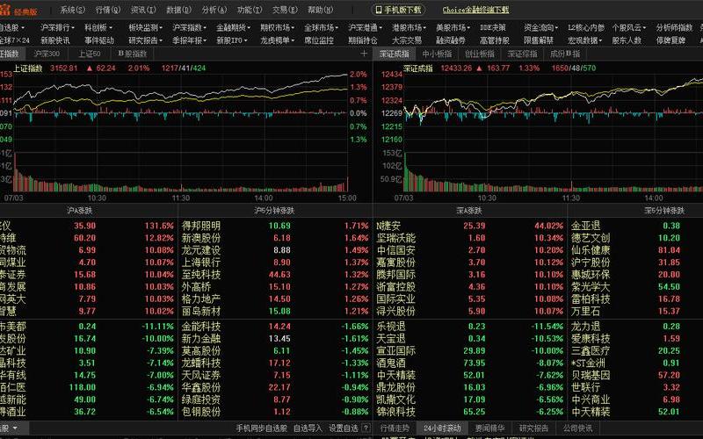This screenshot has width=703, height=439.
Task: Expand the 沪深排行 dropdown
Action: point(57,28)
